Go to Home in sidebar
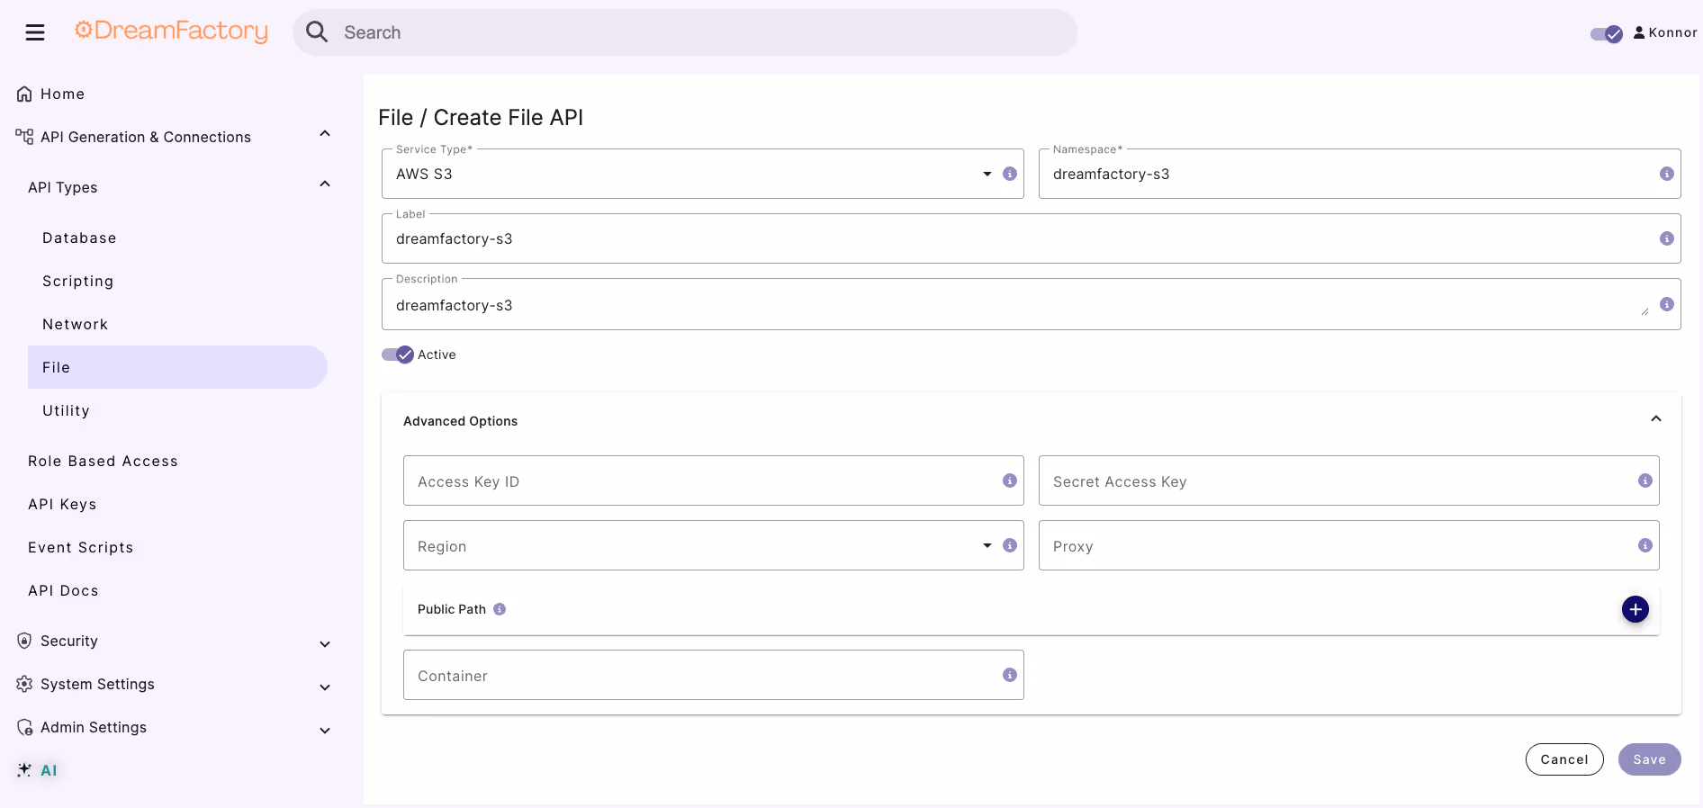The height and width of the screenshot is (808, 1703). pos(62,94)
